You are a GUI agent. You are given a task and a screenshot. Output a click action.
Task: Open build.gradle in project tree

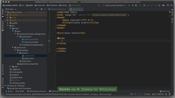17,72
